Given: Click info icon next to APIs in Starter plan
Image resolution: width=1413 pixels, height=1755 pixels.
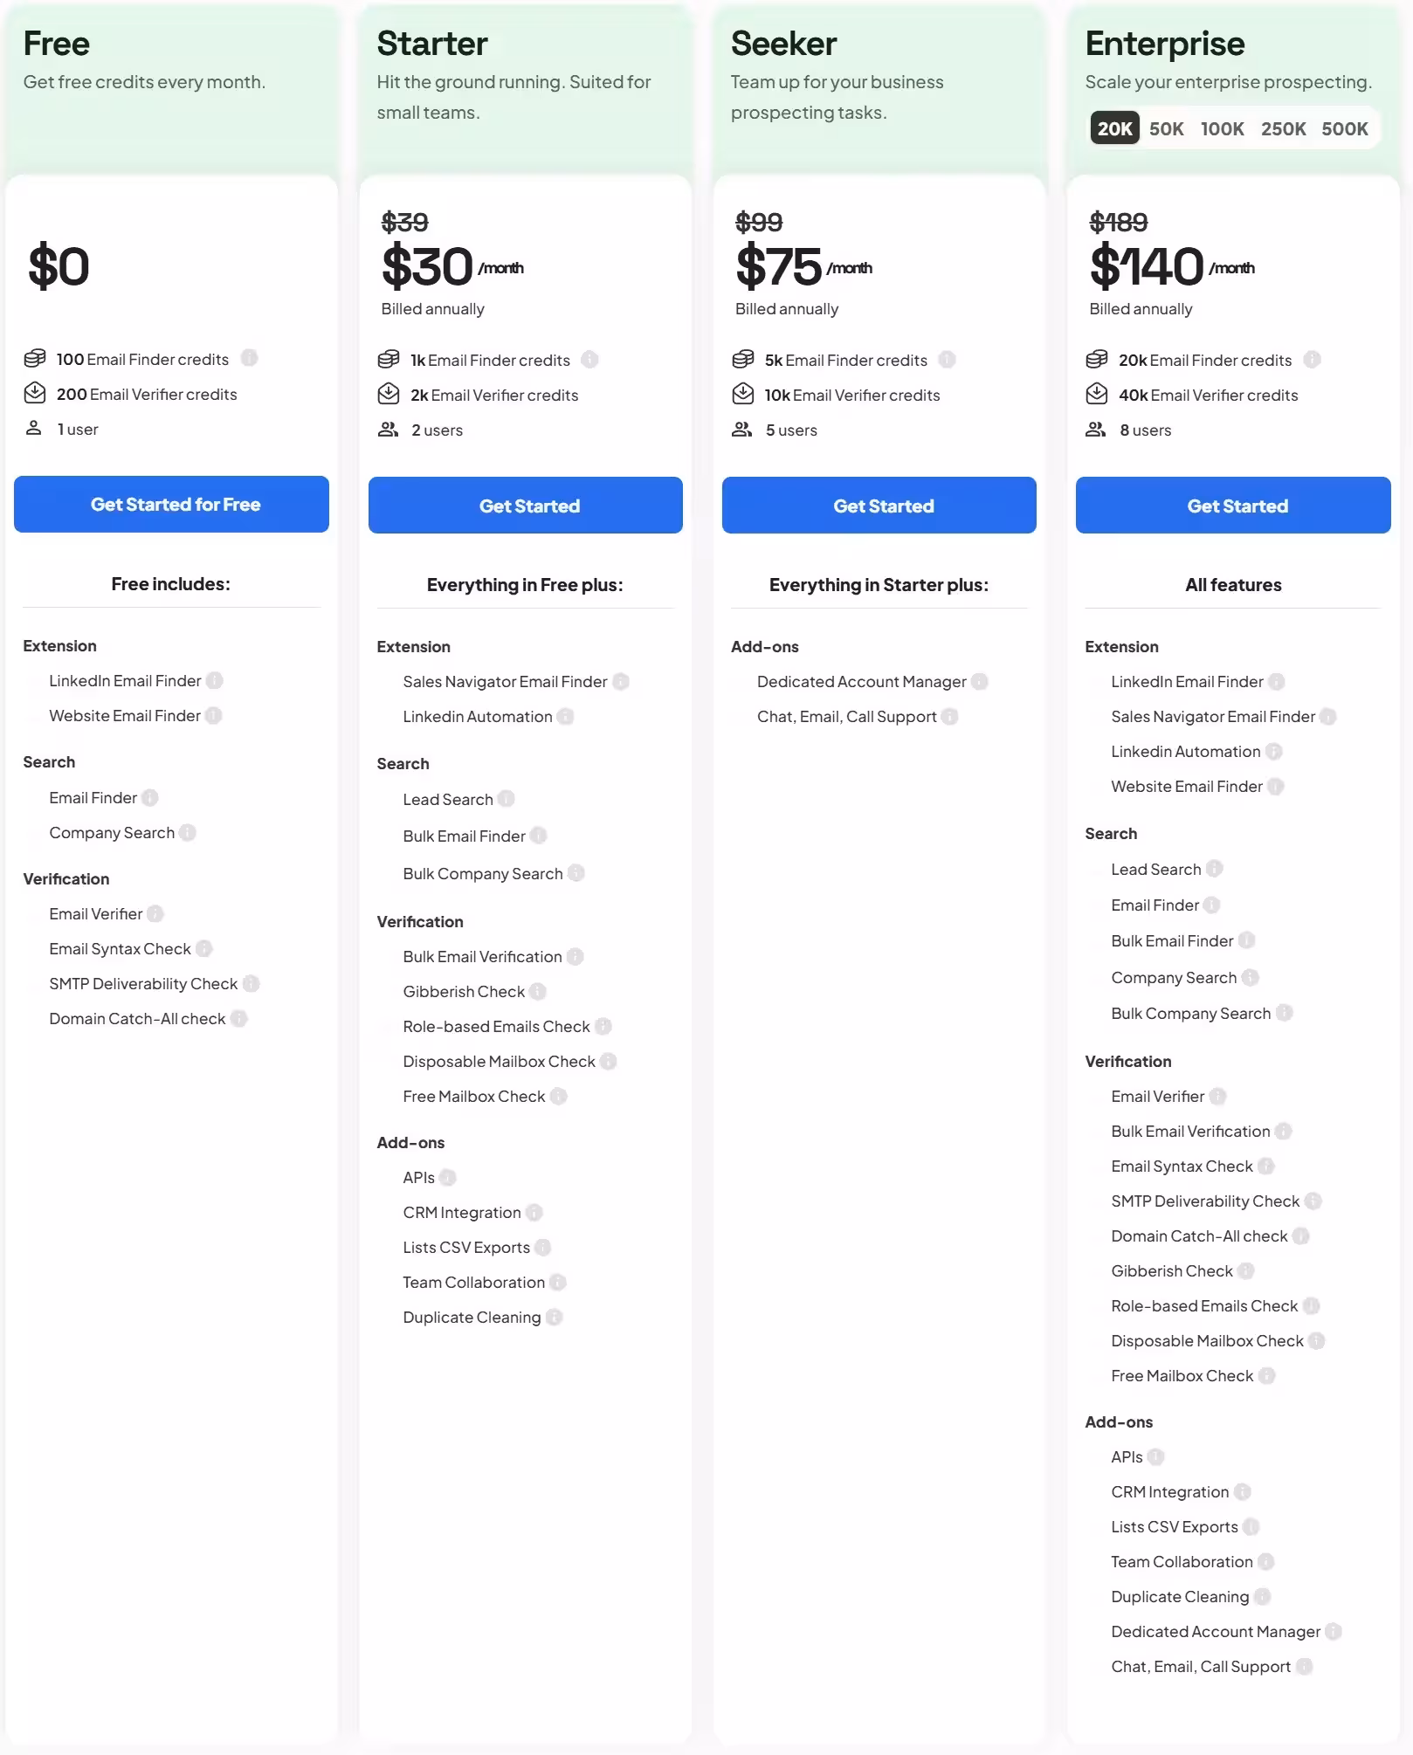Looking at the screenshot, I should [x=448, y=1177].
